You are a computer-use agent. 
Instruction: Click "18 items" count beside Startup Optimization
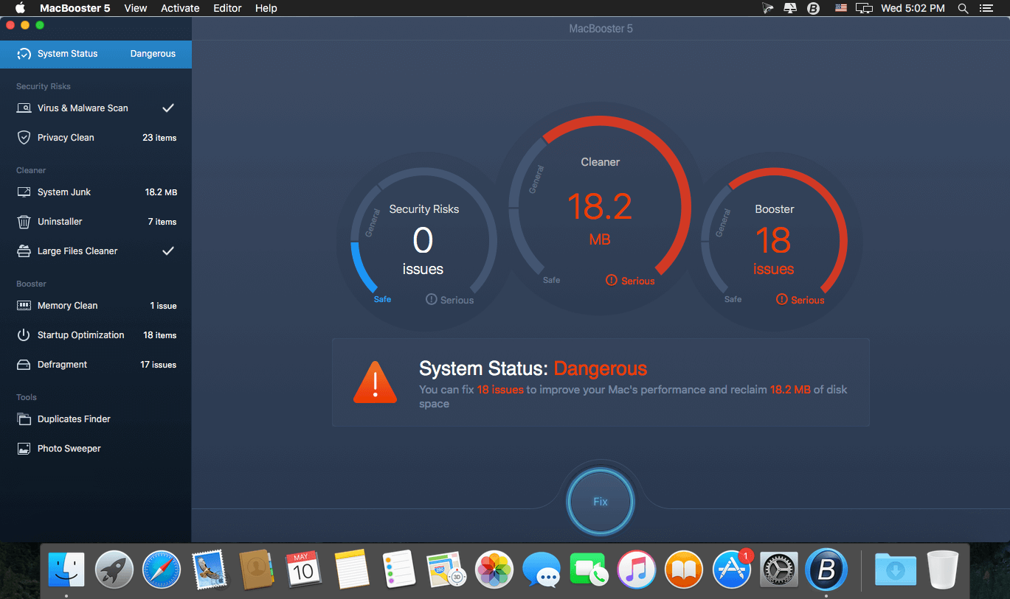click(160, 335)
